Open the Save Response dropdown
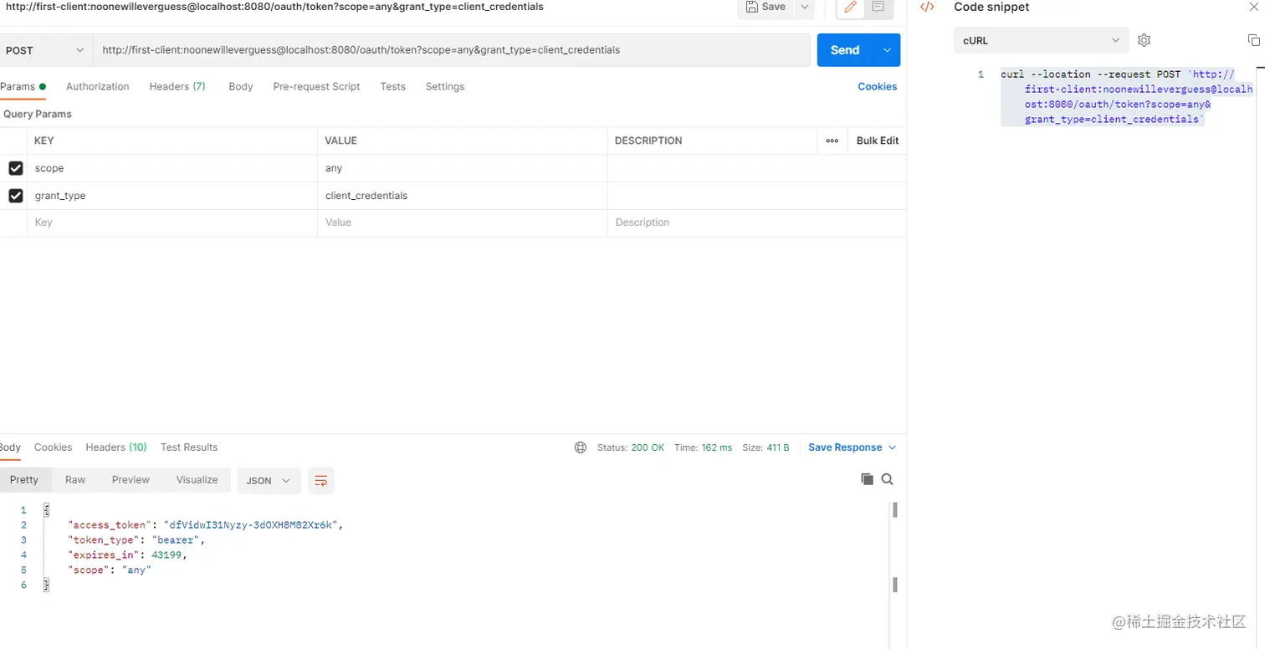The height and width of the screenshot is (649, 1265). click(x=852, y=447)
